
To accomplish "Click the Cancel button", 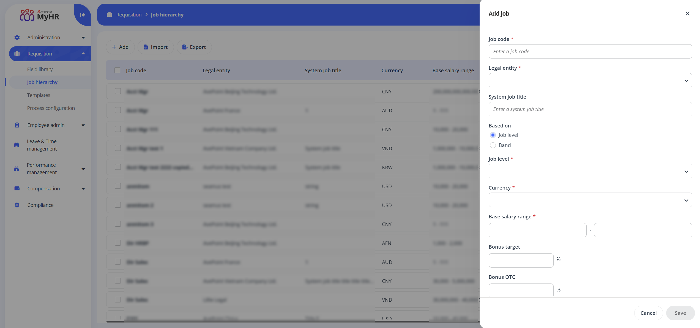I will (x=649, y=313).
